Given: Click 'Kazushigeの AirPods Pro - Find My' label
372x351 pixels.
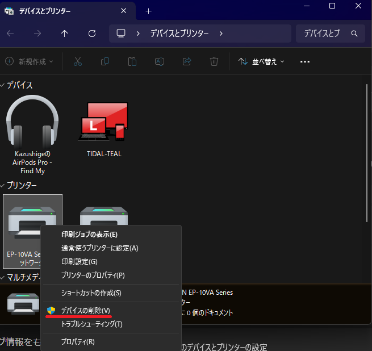Looking at the screenshot, I should 32,162.
